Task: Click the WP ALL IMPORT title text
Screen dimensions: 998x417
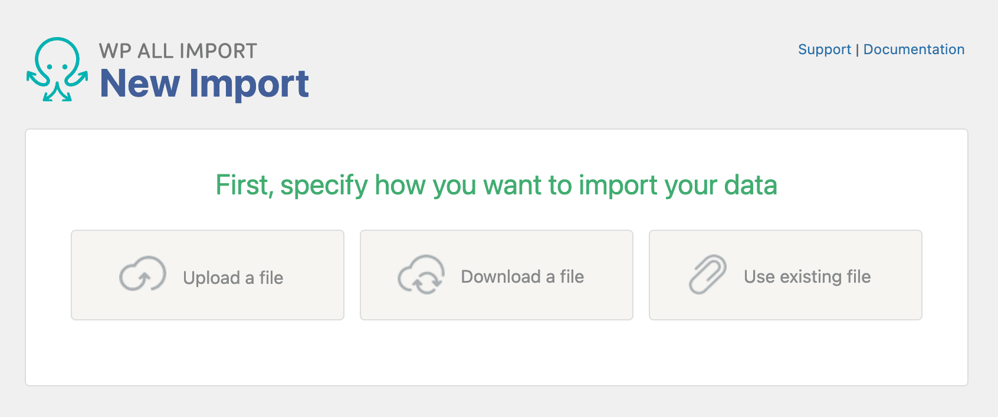Action: click(x=178, y=51)
